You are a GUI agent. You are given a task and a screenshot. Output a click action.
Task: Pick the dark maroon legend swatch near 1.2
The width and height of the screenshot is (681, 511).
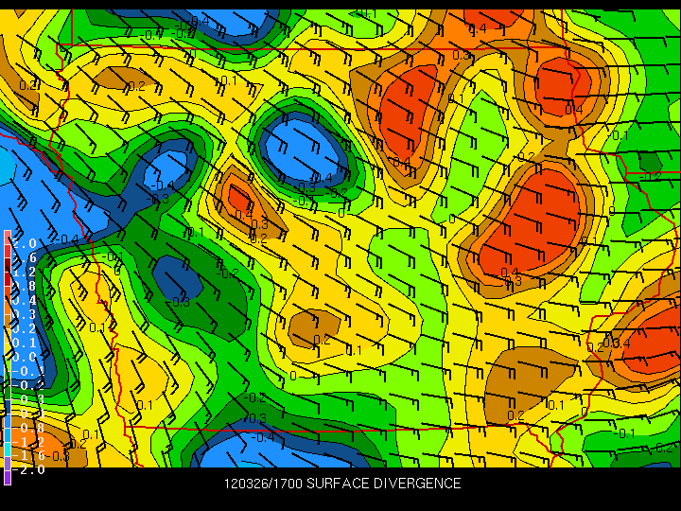pos(8,266)
